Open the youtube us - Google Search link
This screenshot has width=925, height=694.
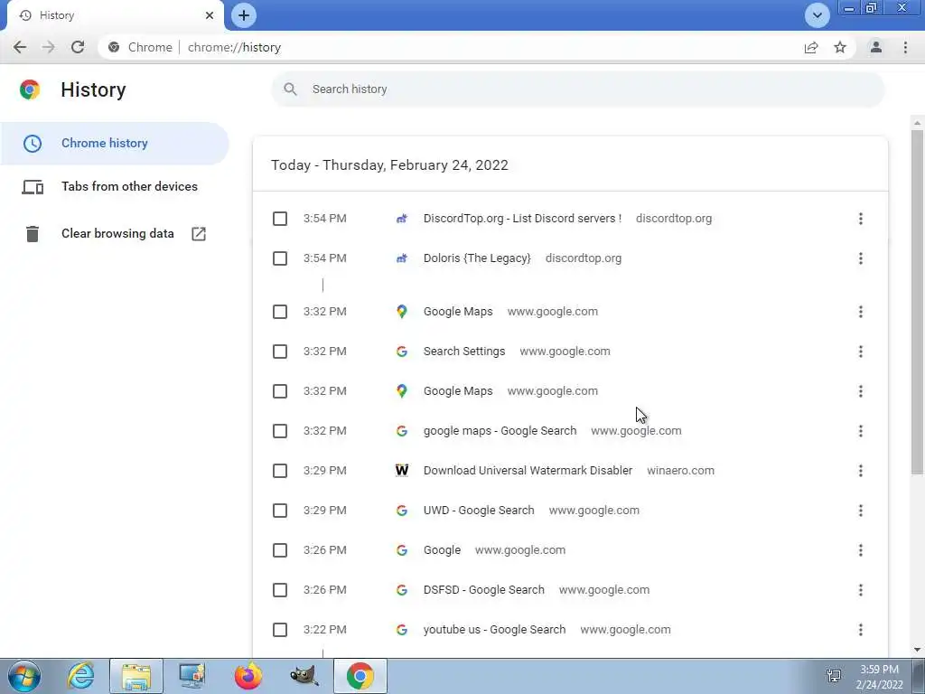(494, 630)
